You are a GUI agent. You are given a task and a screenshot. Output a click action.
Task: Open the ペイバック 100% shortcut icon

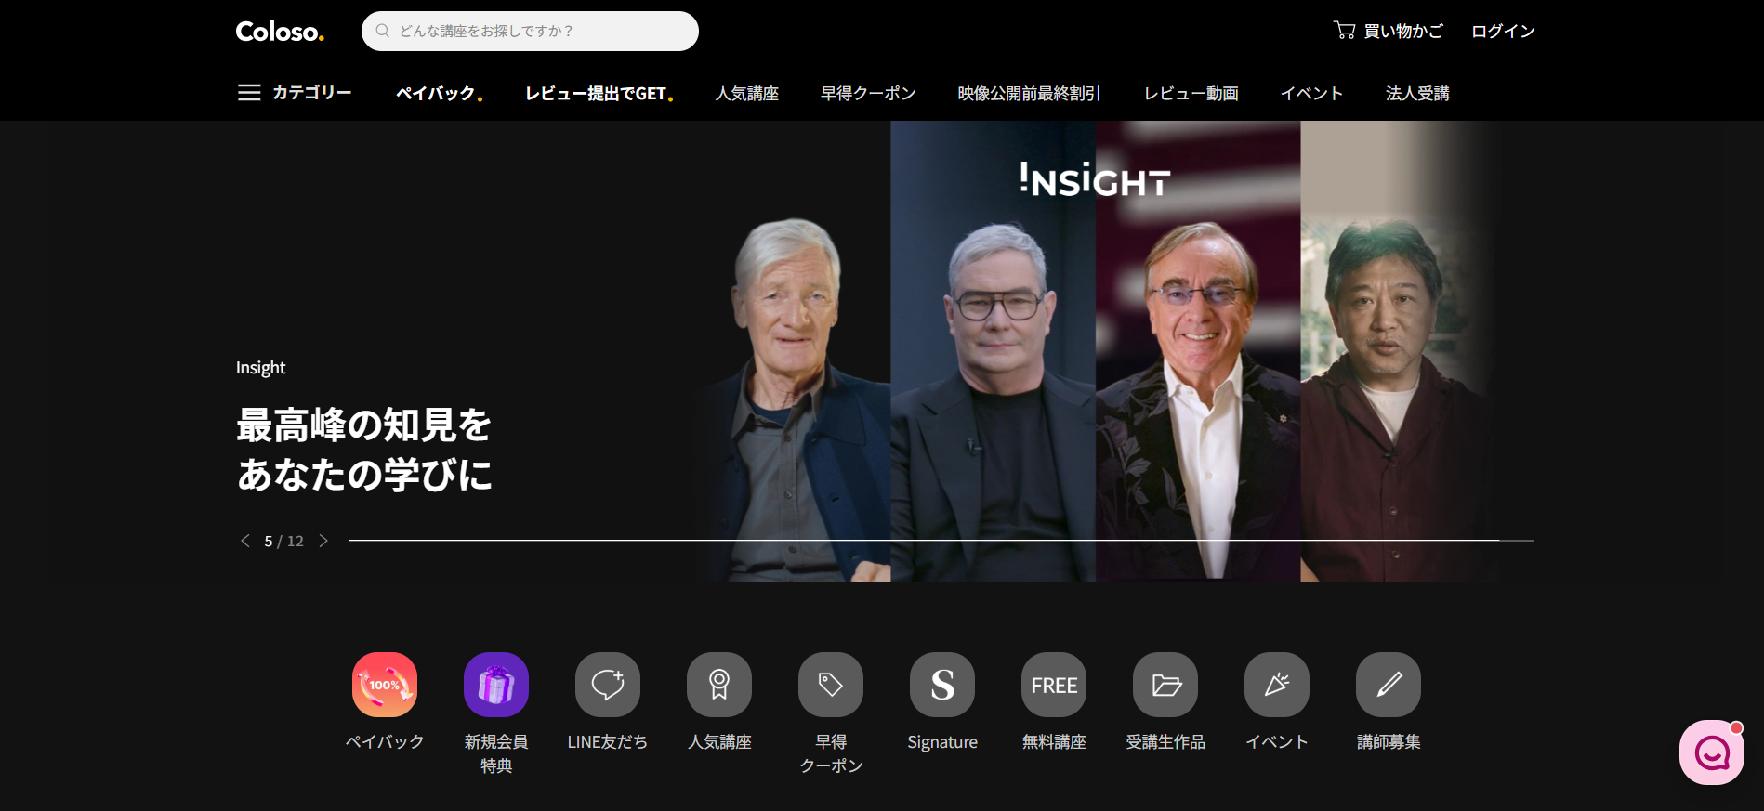click(384, 685)
